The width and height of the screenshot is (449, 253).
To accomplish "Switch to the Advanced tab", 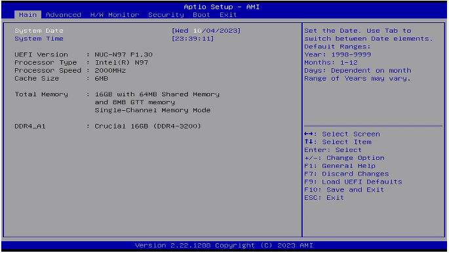I will 64,14.
